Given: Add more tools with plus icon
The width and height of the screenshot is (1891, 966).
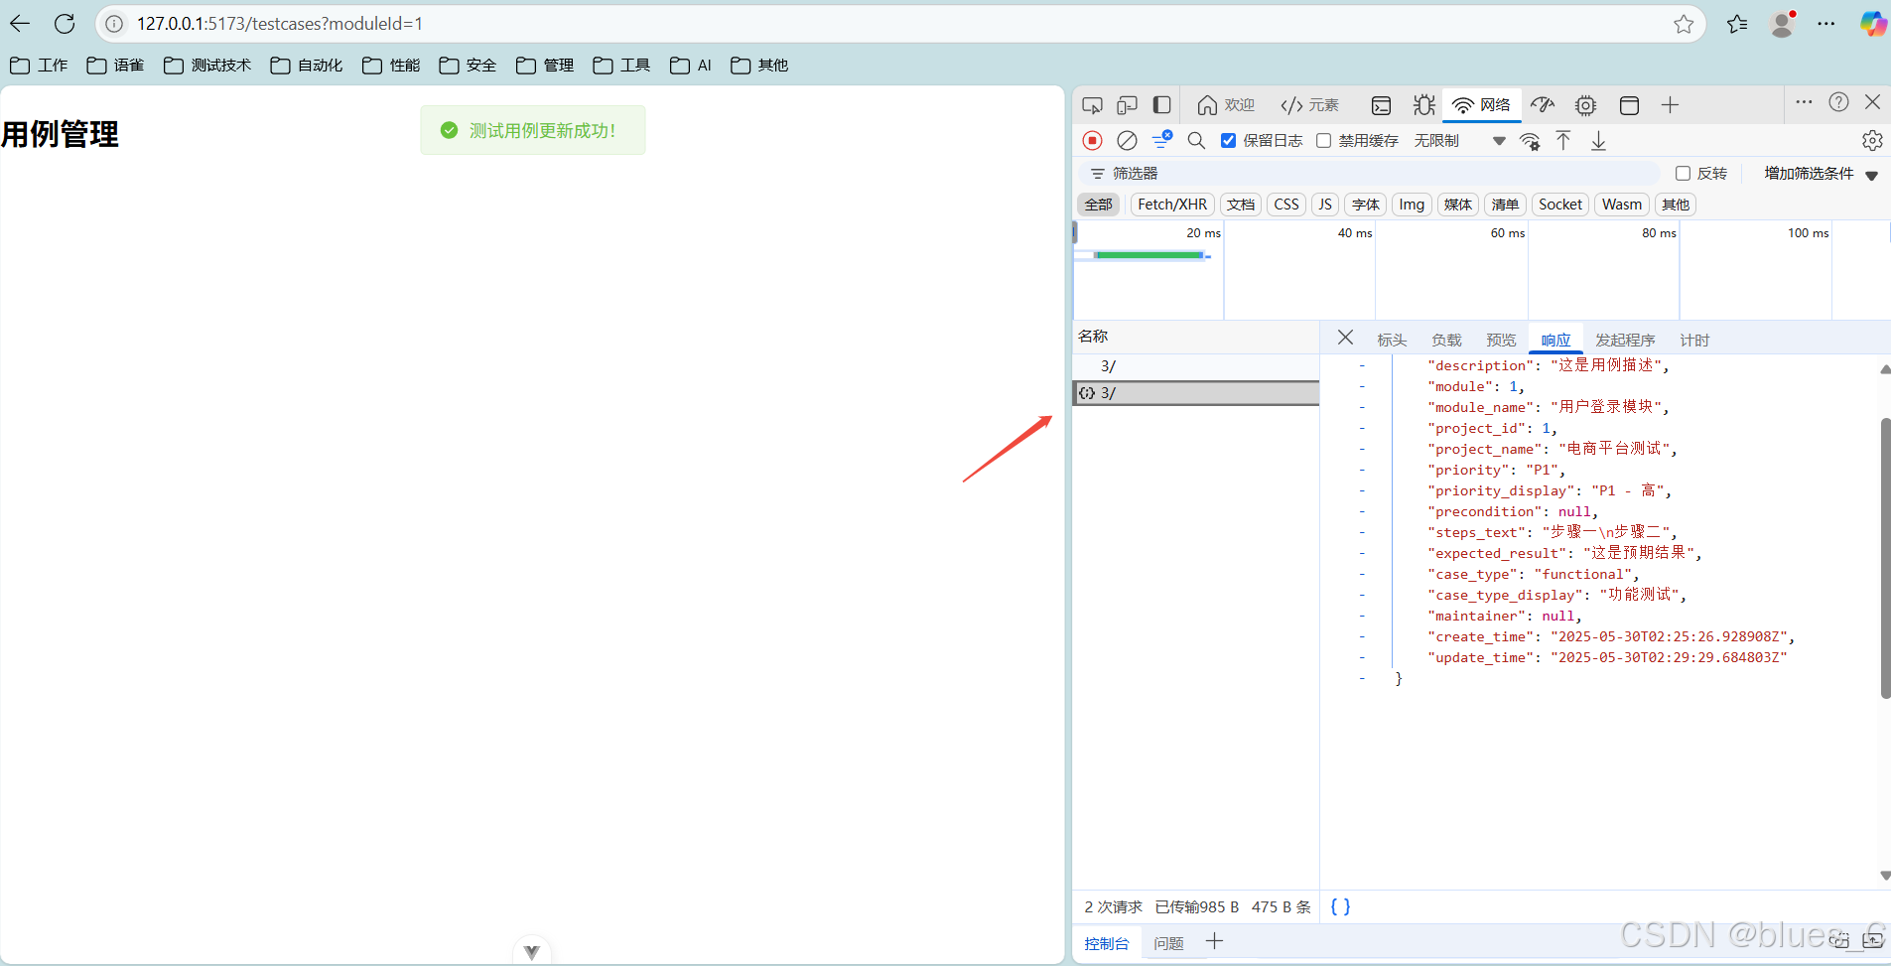Looking at the screenshot, I should 1670,105.
